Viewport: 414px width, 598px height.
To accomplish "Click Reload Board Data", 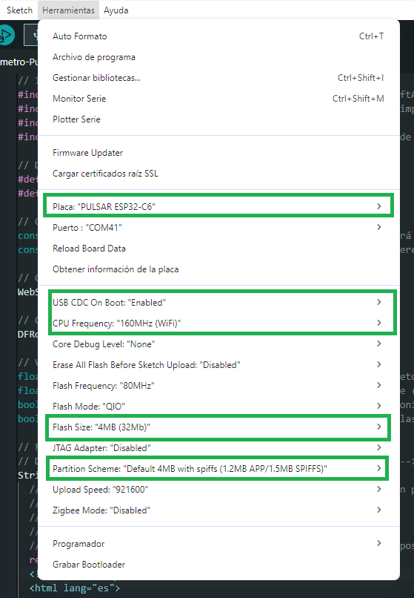I will (218, 249).
